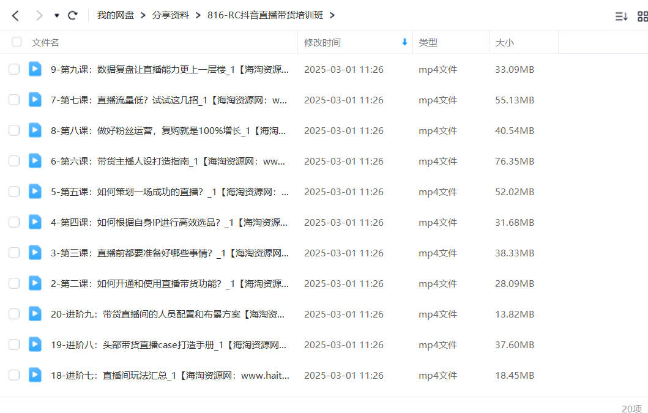
Task: Go to 我的网盘 in breadcrumb
Action: tap(115, 15)
